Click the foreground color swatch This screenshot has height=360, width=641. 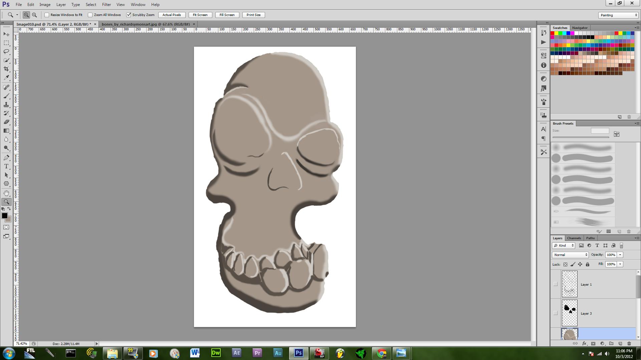pos(4,216)
